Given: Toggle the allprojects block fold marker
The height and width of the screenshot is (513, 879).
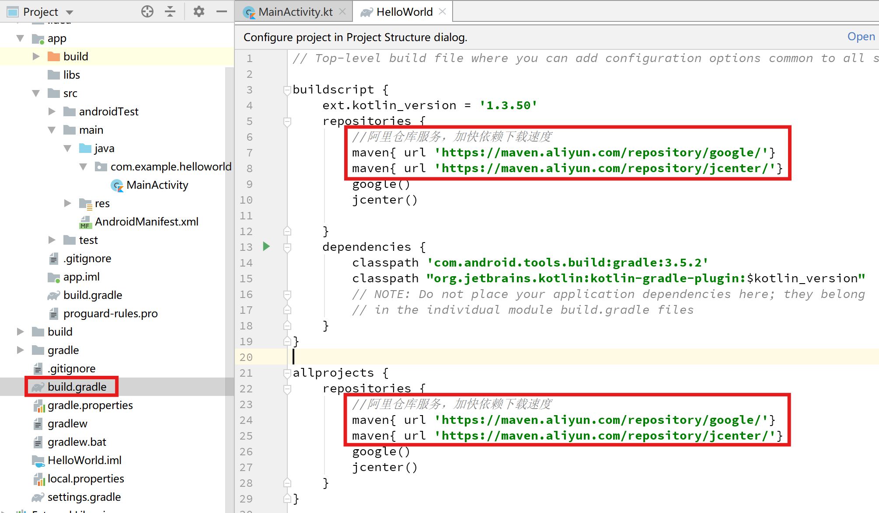Looking at the screenshot, I should [287, 373].
